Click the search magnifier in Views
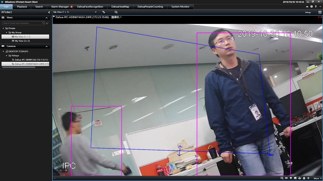This screenshot has height=181, width=323. point(43,23)
